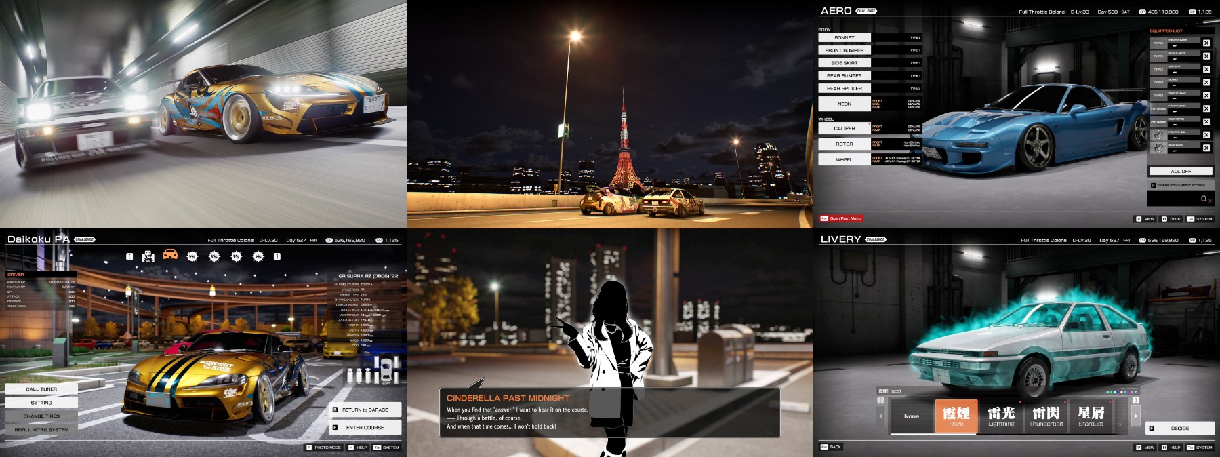Select the Thunderbolt livery tile
The height and width of the screenshot is (457, 1220).
click(x=1046, y=416)
